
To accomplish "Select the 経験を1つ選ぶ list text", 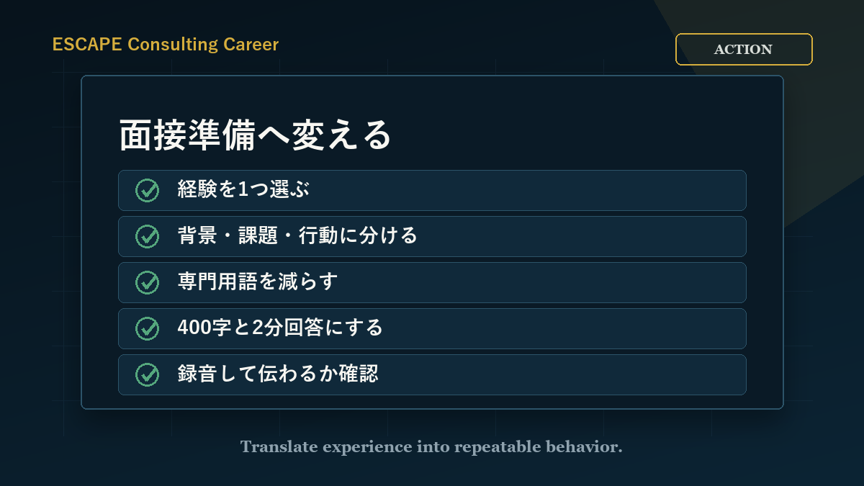I will click(243, 190).
